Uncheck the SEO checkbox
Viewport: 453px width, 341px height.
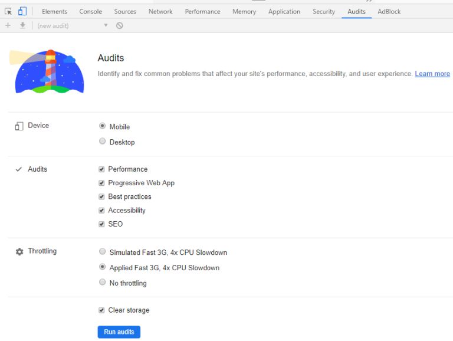click(x=101, y=224)
